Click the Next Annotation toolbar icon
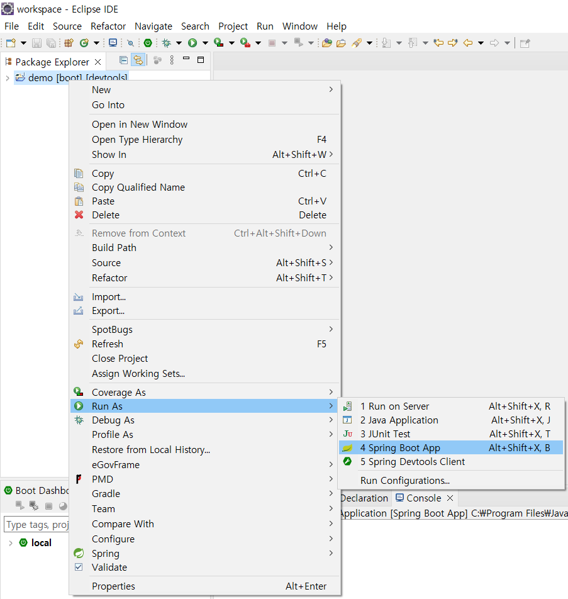This screenshot has width=568, height=599. [x=386, y=43]
